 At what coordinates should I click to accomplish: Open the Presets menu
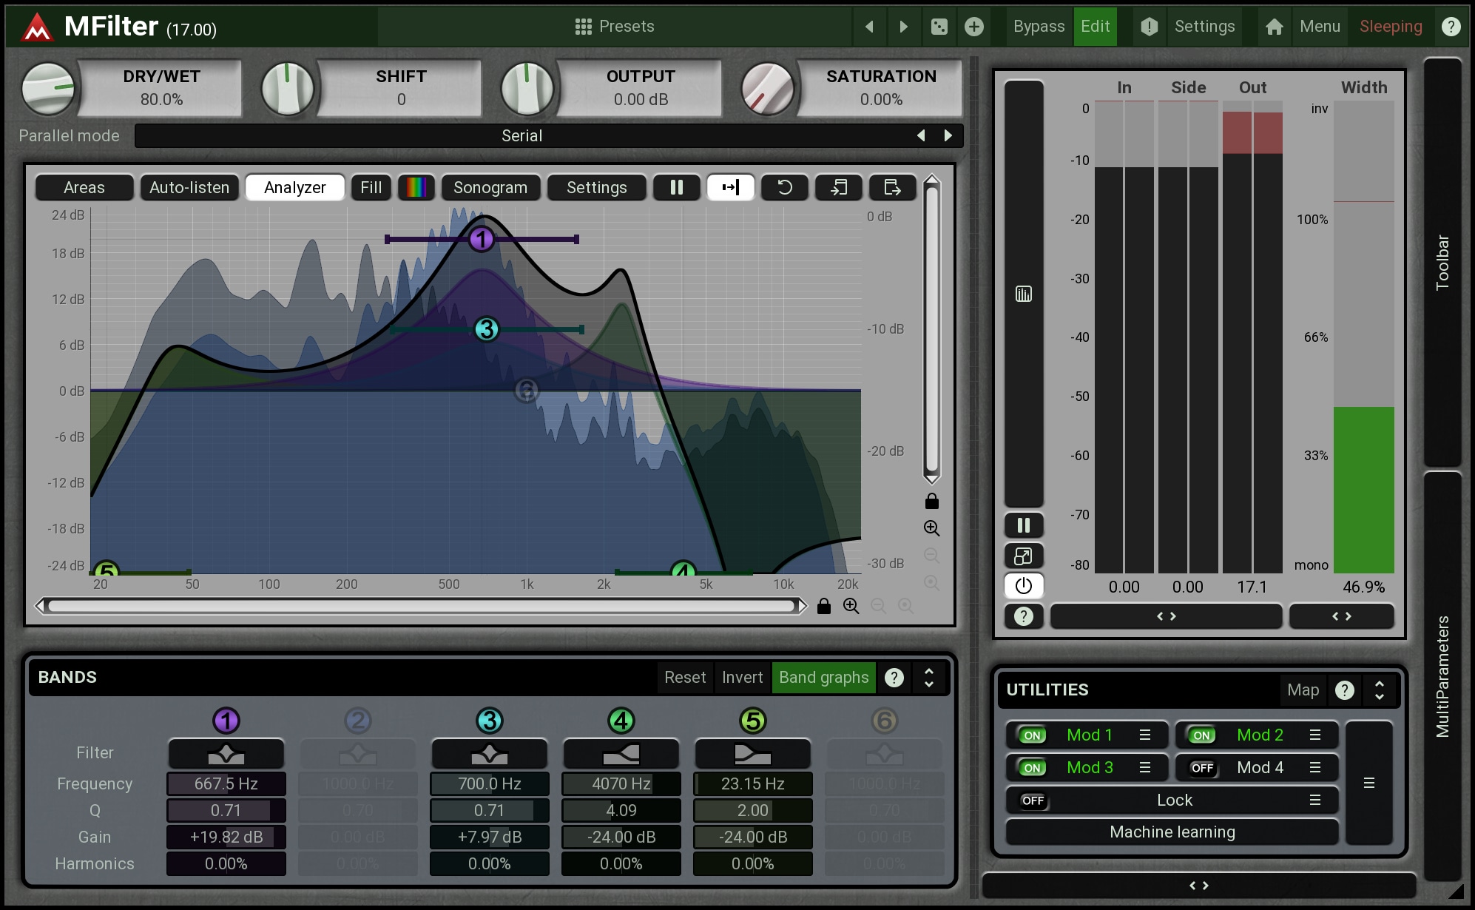[x=615, y=27]
